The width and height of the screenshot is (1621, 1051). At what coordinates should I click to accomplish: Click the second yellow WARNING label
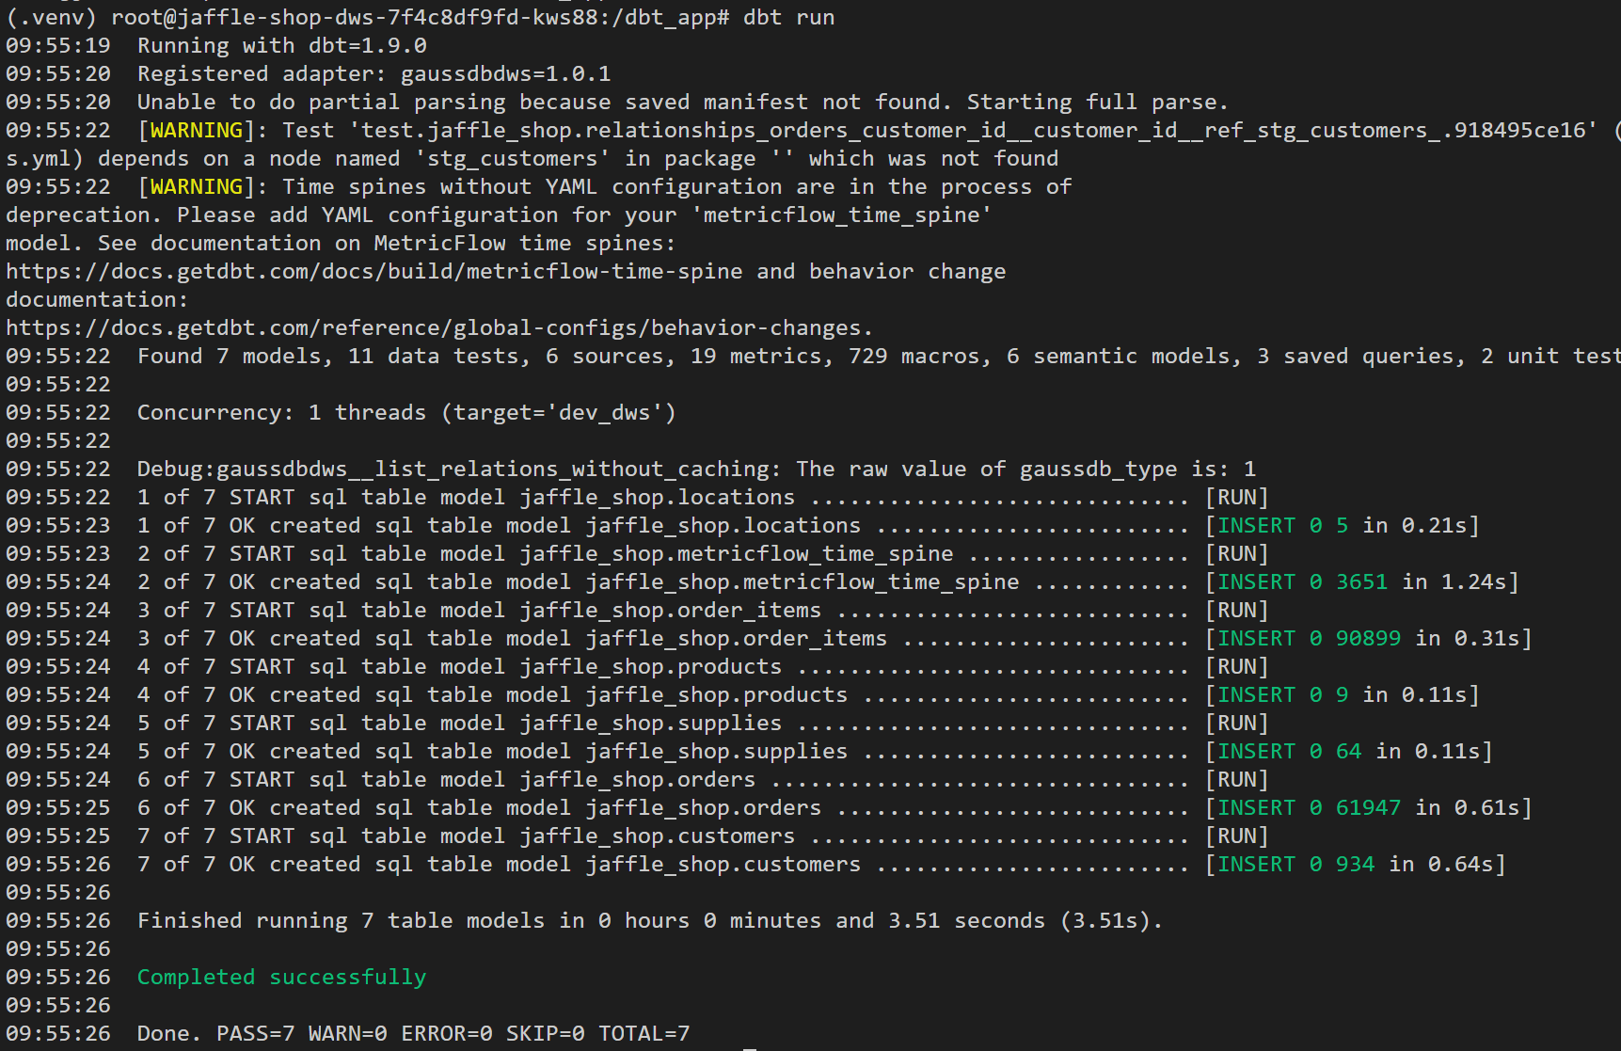(196, 187)
